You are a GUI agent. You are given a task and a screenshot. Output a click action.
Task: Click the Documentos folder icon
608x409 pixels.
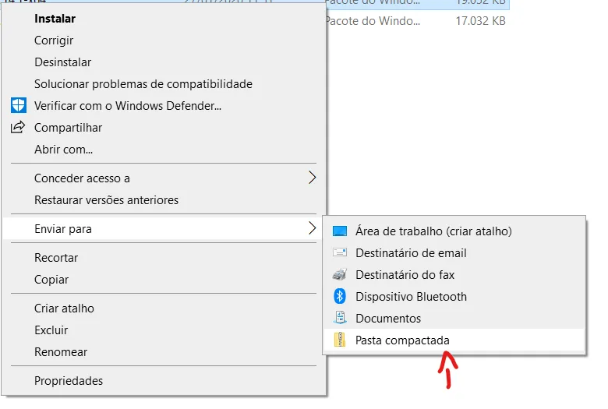[x=339, y=319]
